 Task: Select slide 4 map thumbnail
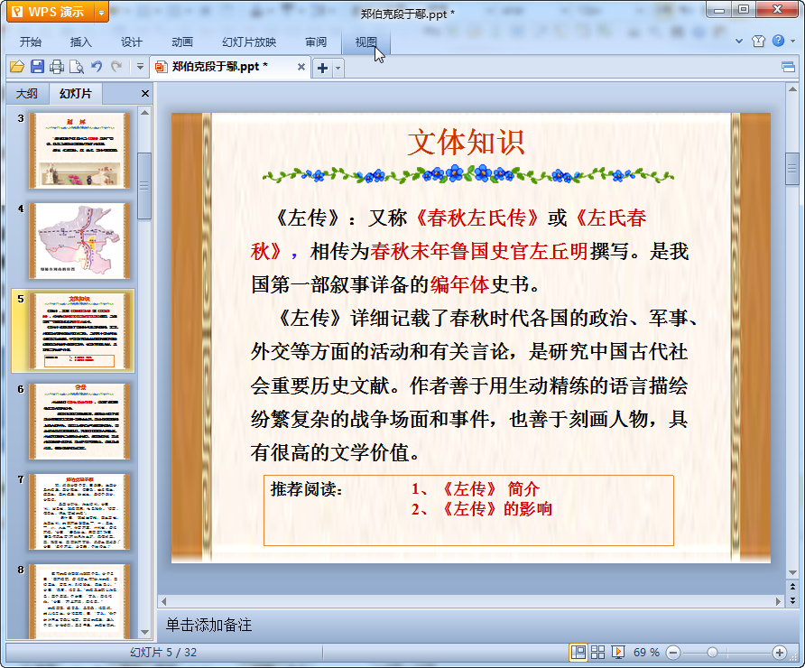click(x=79, y=241)
